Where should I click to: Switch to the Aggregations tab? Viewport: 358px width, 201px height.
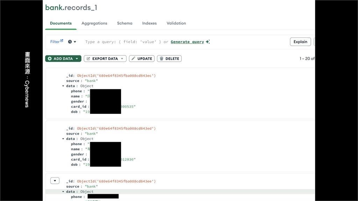coord(94,23)
